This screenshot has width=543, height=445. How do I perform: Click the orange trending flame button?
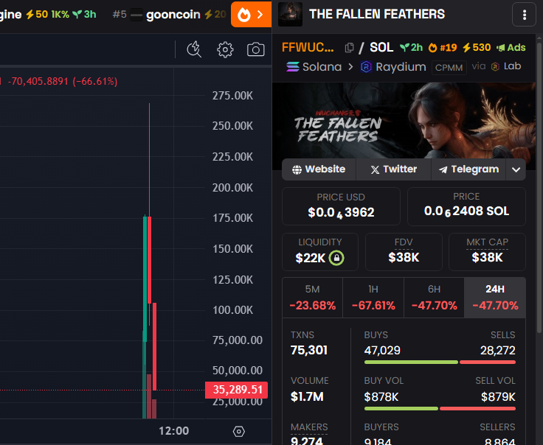(x=251, y=14)
